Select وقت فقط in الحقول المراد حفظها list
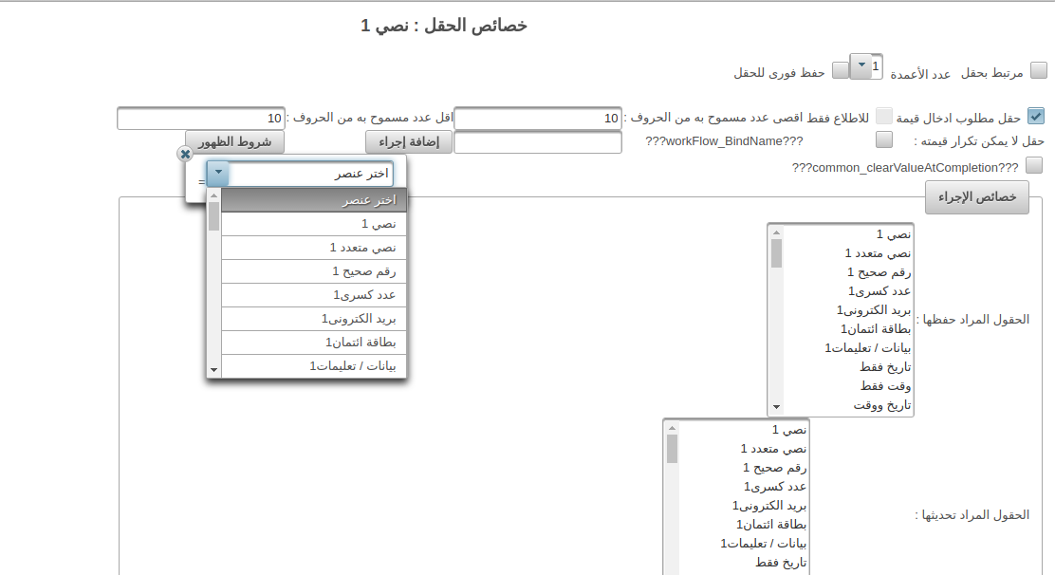The height and width of the screenshot is (575, 1055). point(848,385)
